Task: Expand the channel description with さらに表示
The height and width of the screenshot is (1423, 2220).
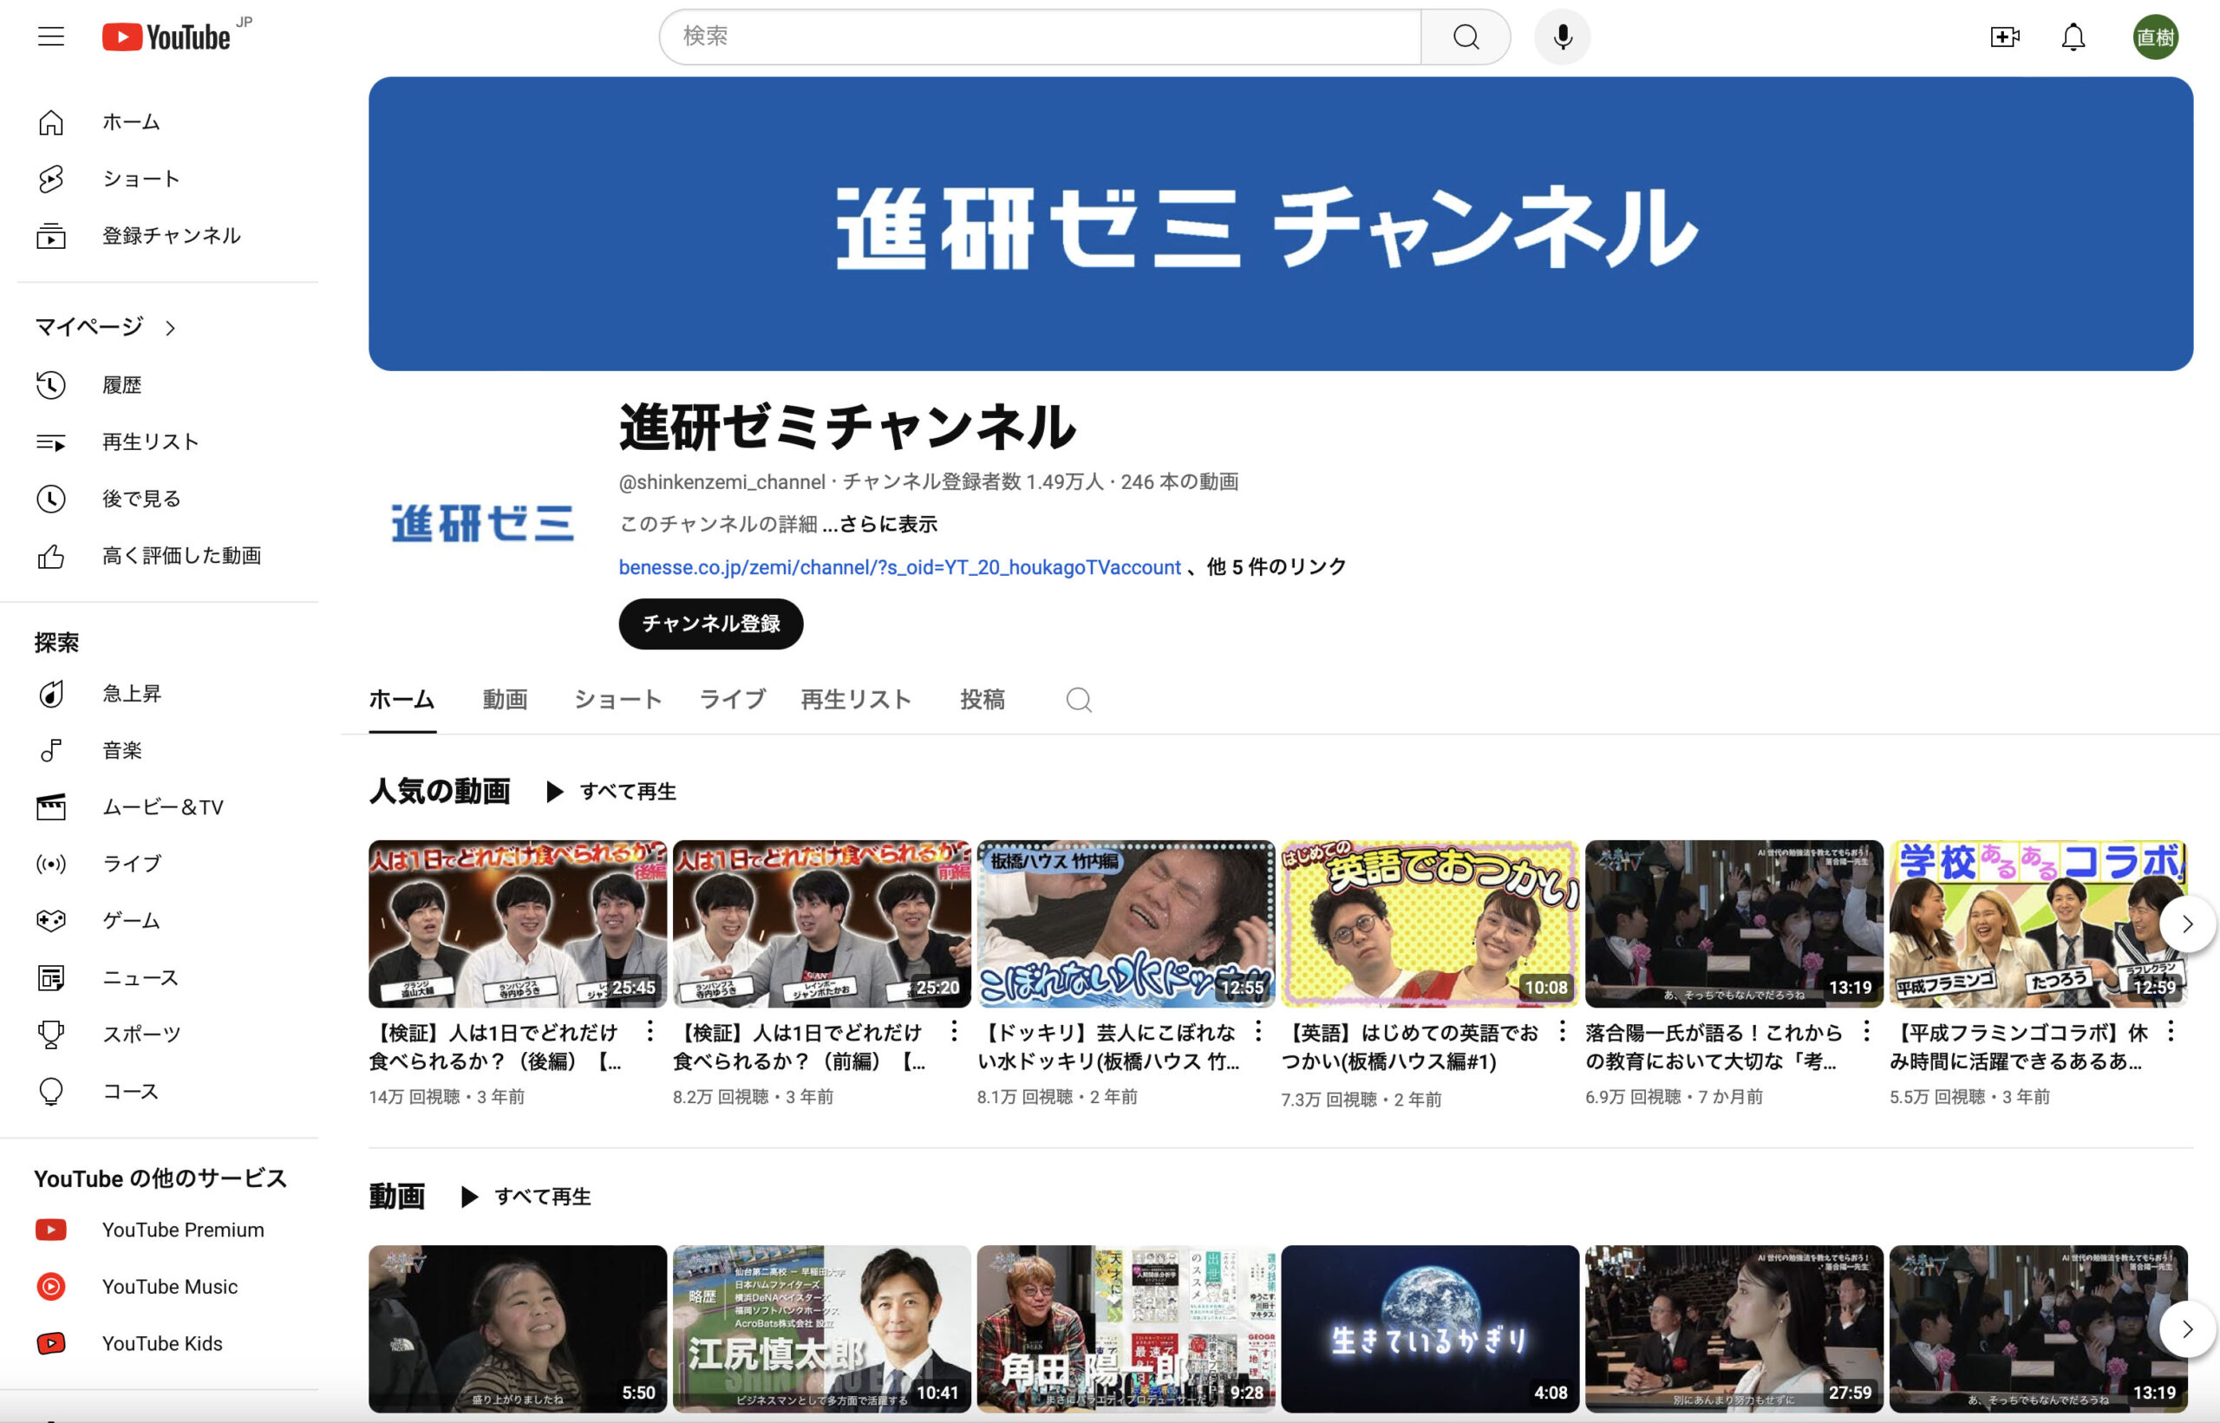Action: point(889,524)
